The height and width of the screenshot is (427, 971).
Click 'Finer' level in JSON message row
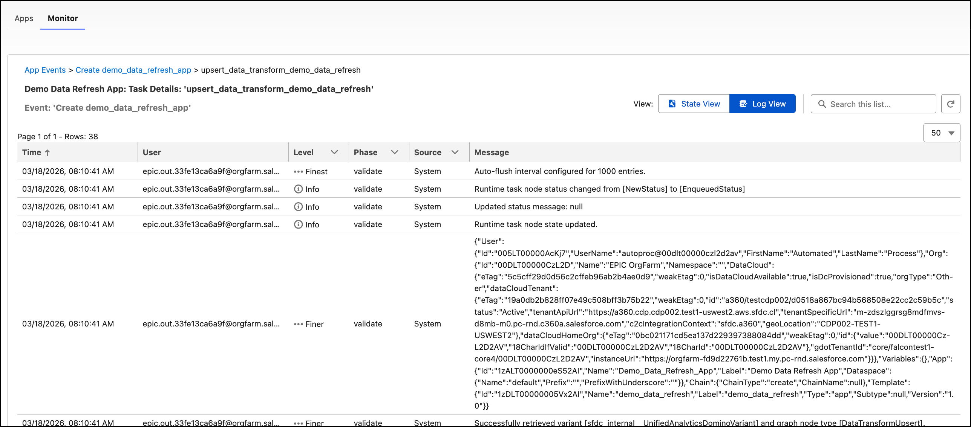(x=314, y=324)
